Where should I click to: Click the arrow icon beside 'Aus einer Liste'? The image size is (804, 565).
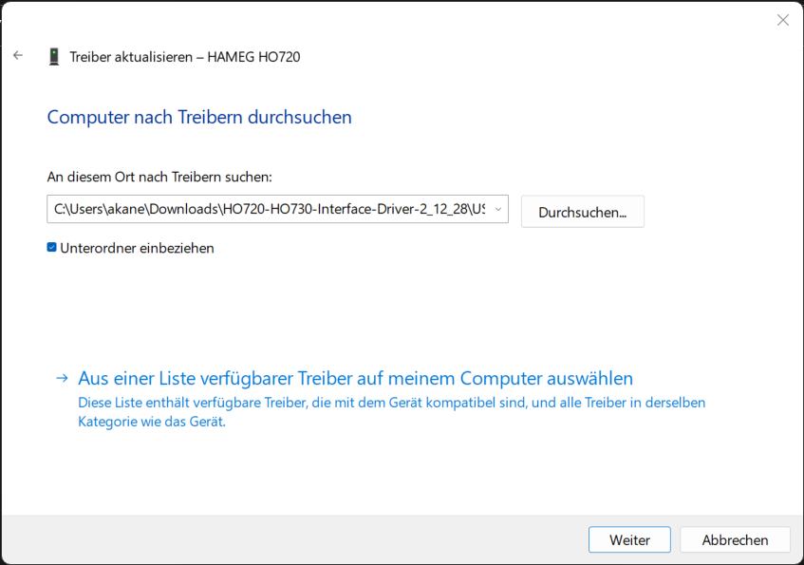[62, 378]
